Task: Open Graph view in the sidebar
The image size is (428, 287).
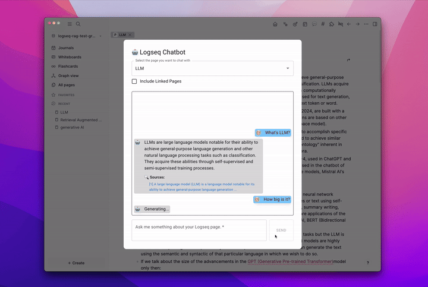Action: coord(68,75)
